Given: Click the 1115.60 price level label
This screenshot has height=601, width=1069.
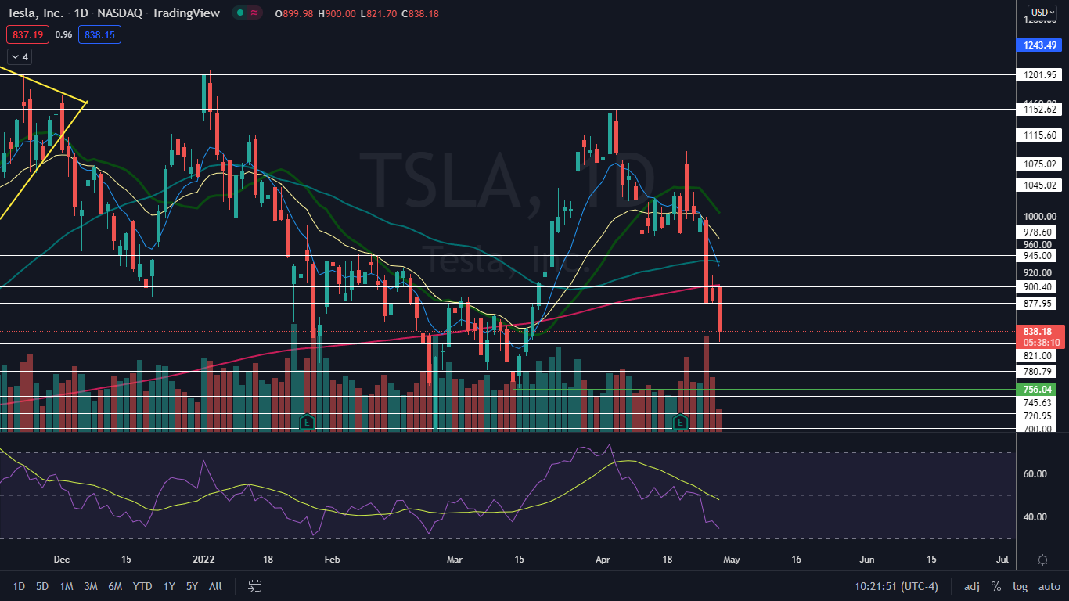Looking at the screenshot, I should (x=1041, y=135).
